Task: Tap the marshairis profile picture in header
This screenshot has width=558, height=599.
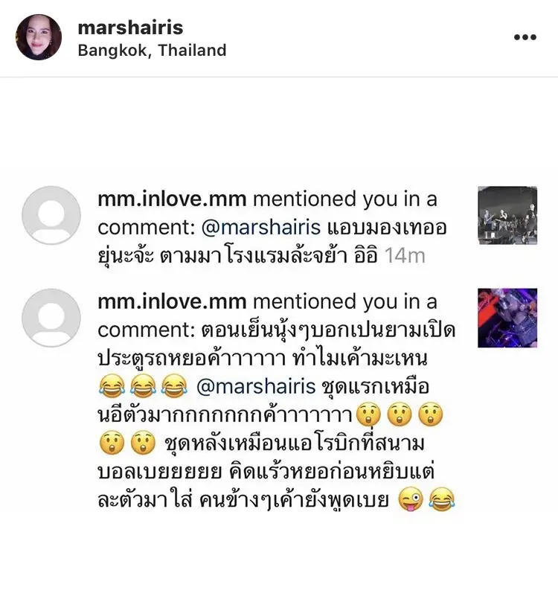Action: point(39,37)
